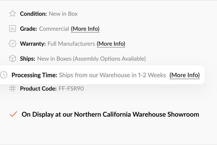Click On Display at Warehouse Showroom text
This screenshot has width=217, height=145.
(x=110, y=114)
